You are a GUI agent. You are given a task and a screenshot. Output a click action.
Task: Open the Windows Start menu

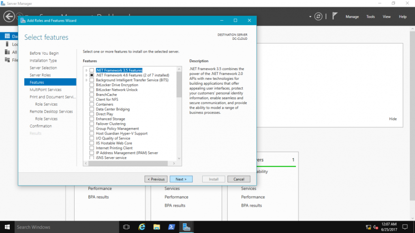pos(7,227)
